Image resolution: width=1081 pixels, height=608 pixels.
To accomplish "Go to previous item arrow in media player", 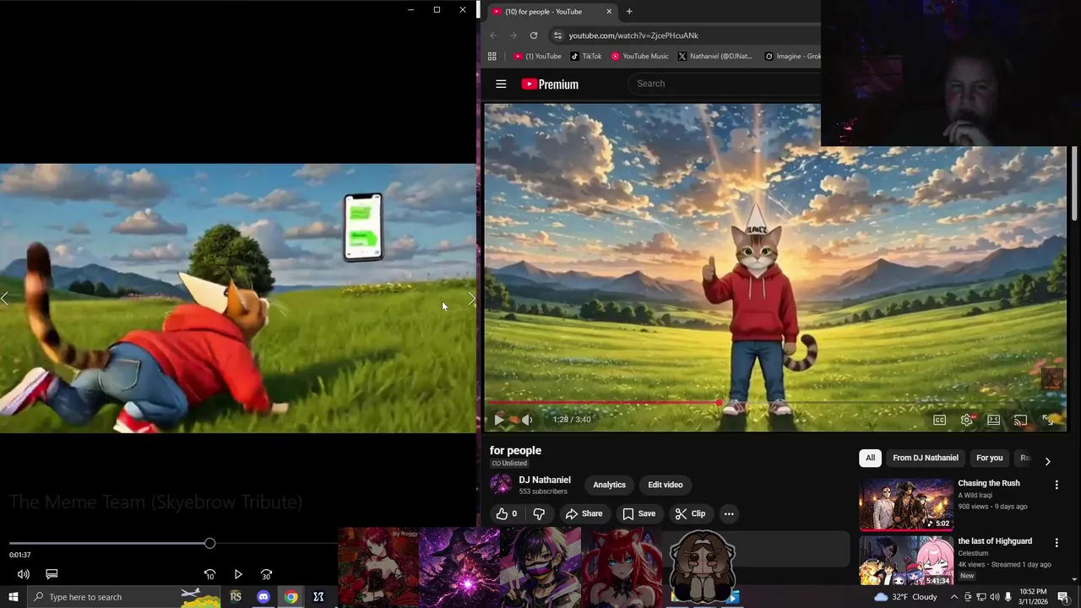I will [x=5, y=298].
